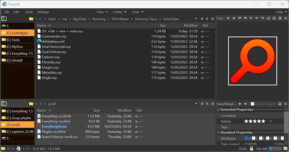Click the status bar icon after 546 MB
This screenshot has height=152, width=289.
click(286, 149)
